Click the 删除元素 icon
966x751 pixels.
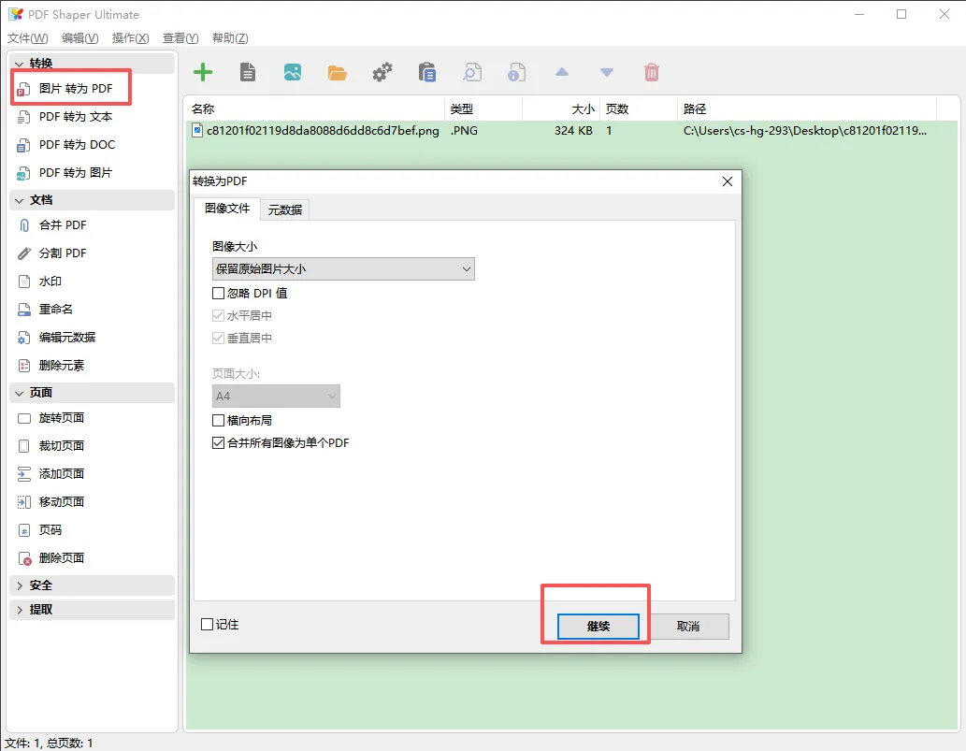(x=24, y=366)
